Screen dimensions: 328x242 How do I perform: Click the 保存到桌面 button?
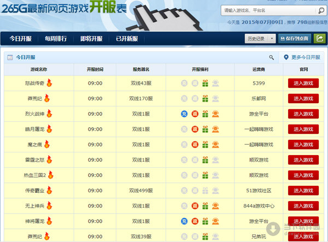pyautogui.click(x=294, y=38)
